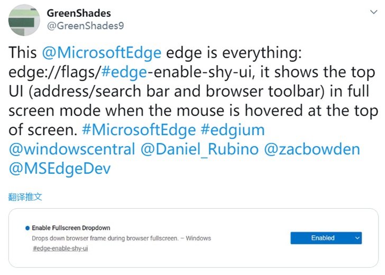Open the @MSEdgeDev mention

point(60,169)
